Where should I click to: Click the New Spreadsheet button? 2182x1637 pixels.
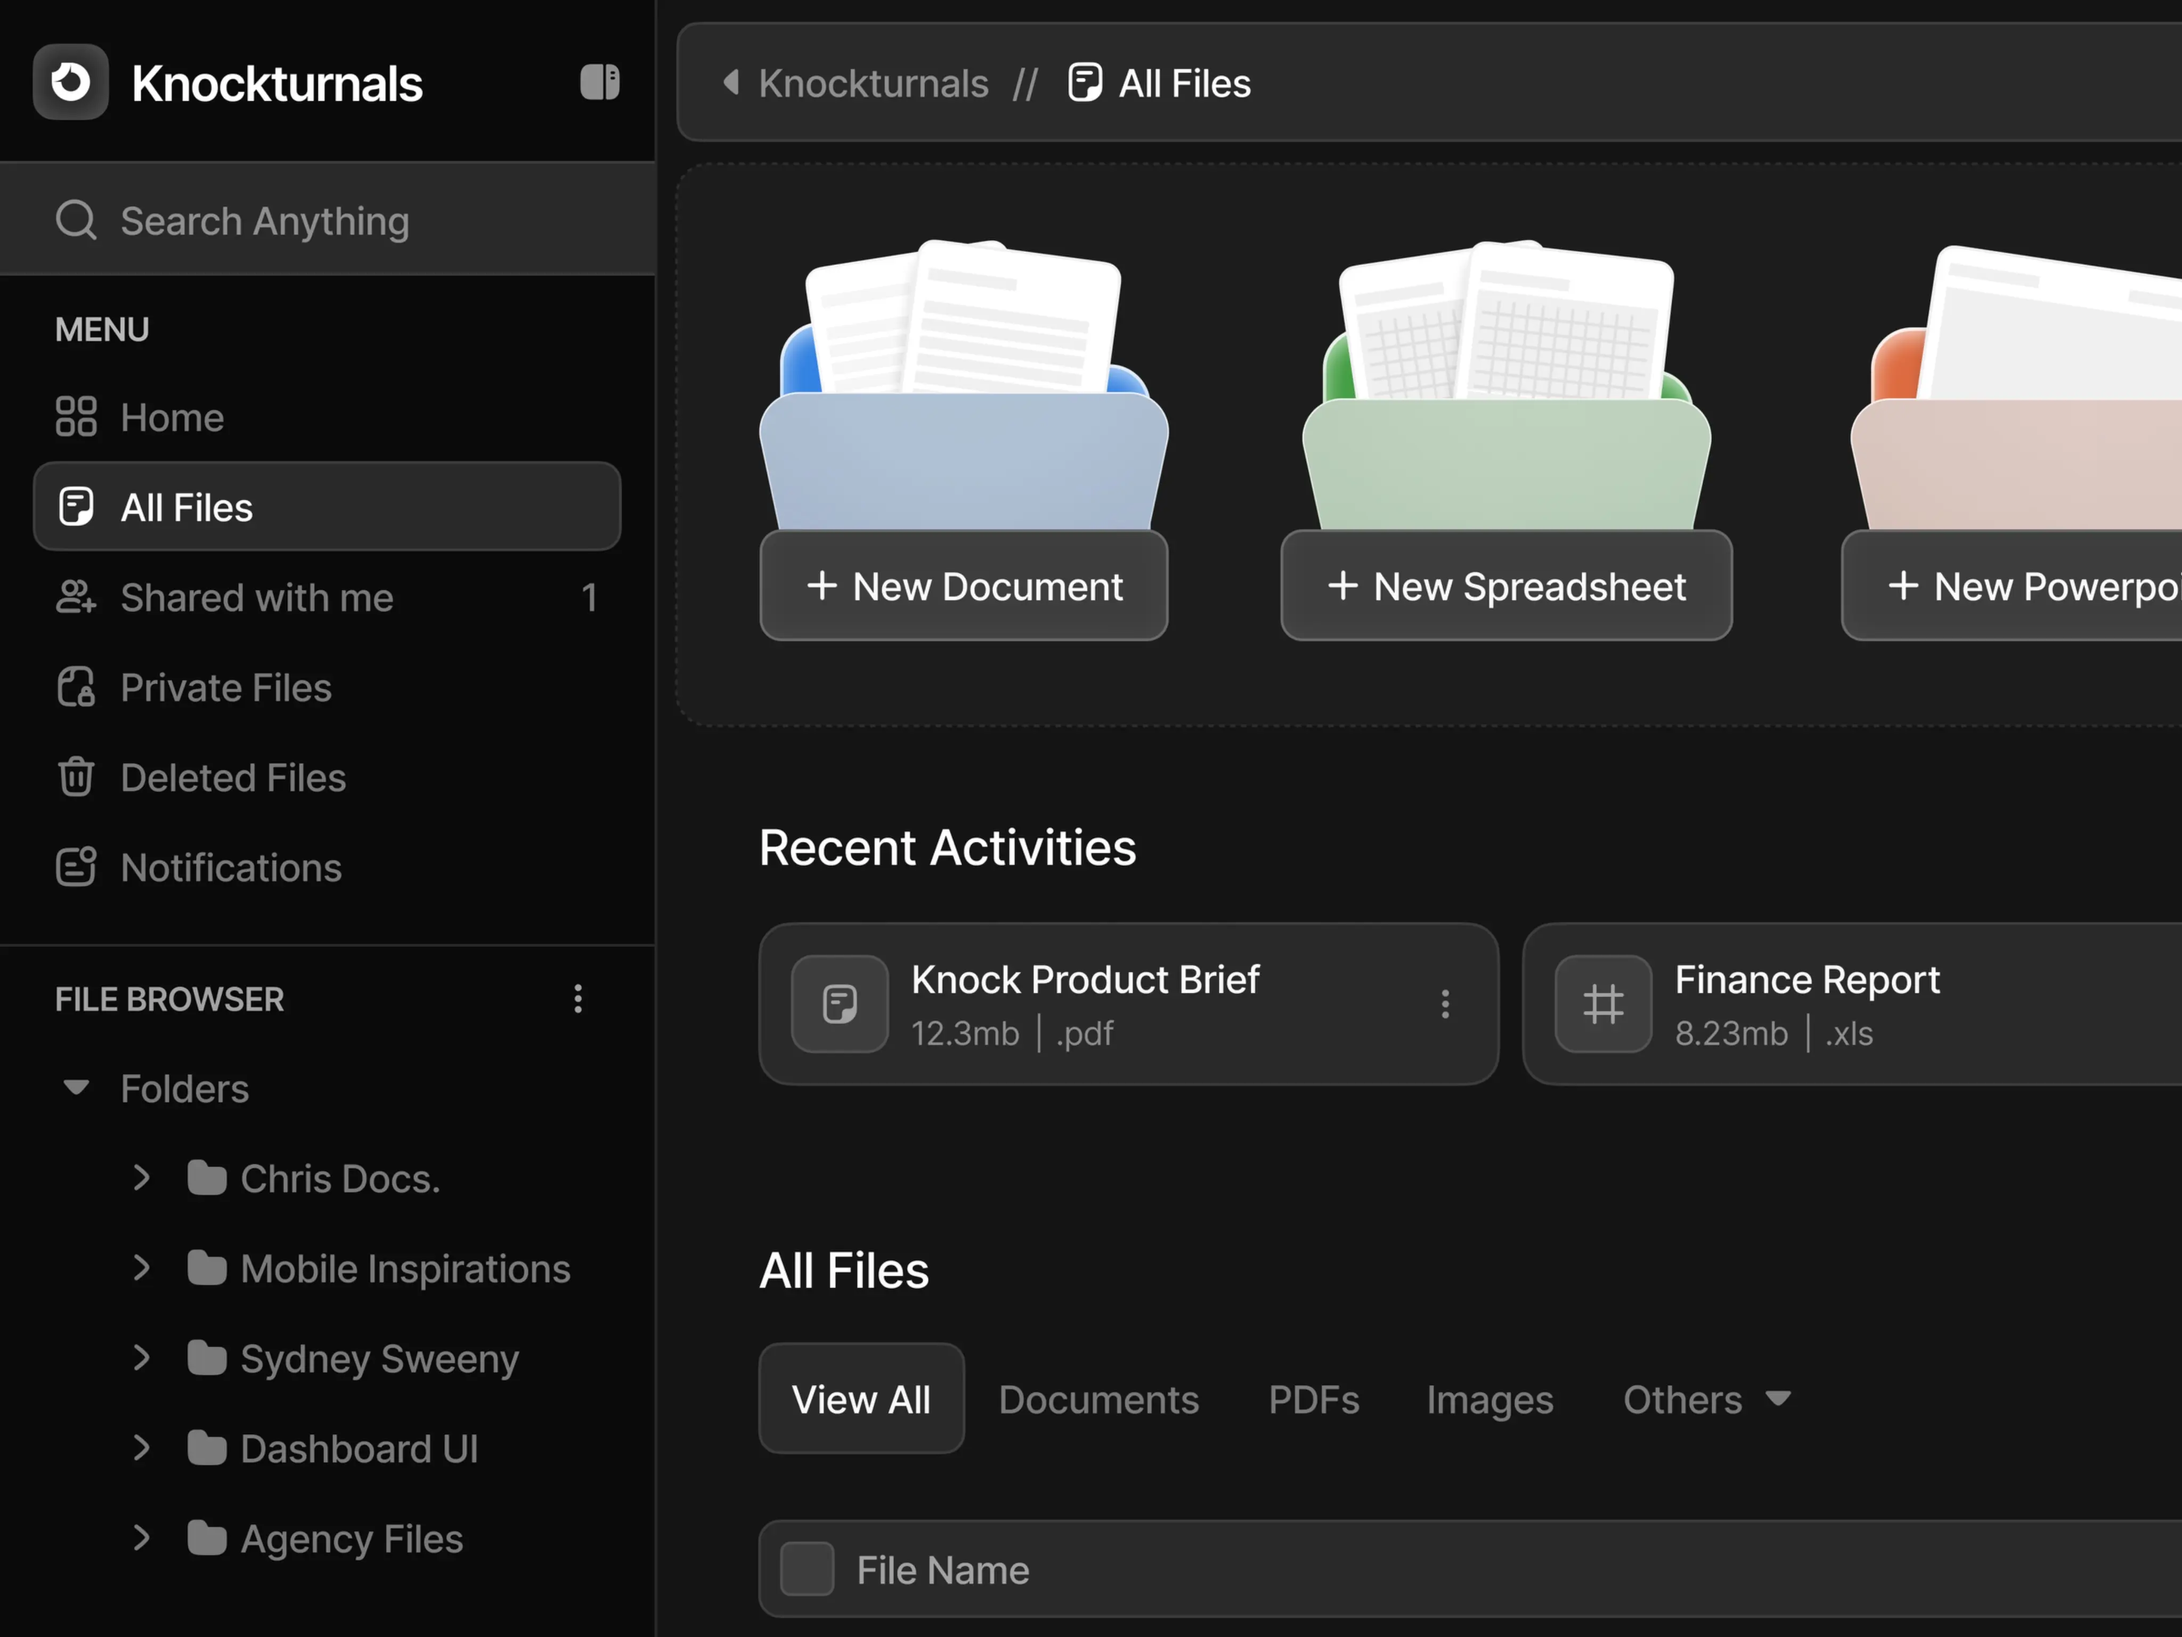1505,586
